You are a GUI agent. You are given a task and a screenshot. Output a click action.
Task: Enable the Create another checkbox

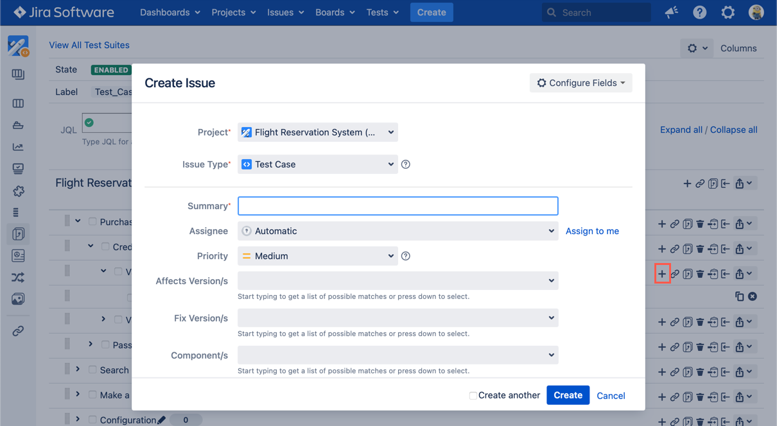coord(473,396)
